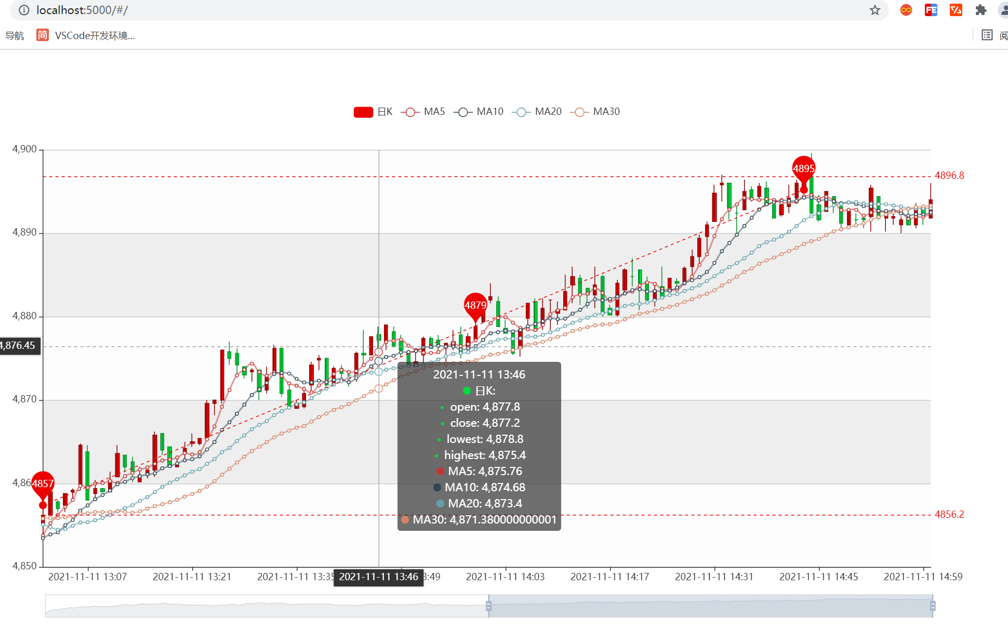Open the VSCode开发环境 bookmark

tap(86, 35)
